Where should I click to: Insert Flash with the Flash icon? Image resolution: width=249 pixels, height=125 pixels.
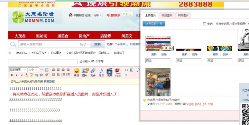(x=118, y=72)
